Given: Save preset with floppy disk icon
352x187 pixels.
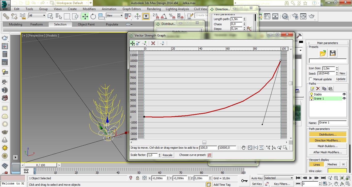Looking at the screenshot, I should tap(333, 53).
